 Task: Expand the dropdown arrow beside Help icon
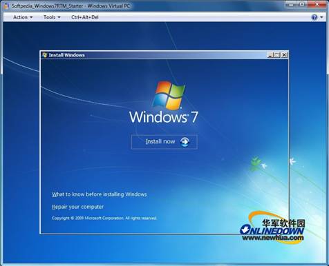coord(321,17)
